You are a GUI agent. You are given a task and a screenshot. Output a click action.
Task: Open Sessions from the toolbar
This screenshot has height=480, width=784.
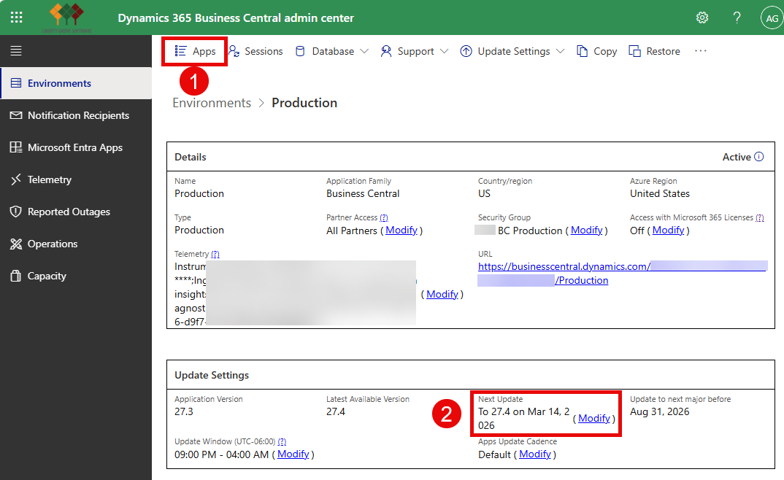coord(255,51)
